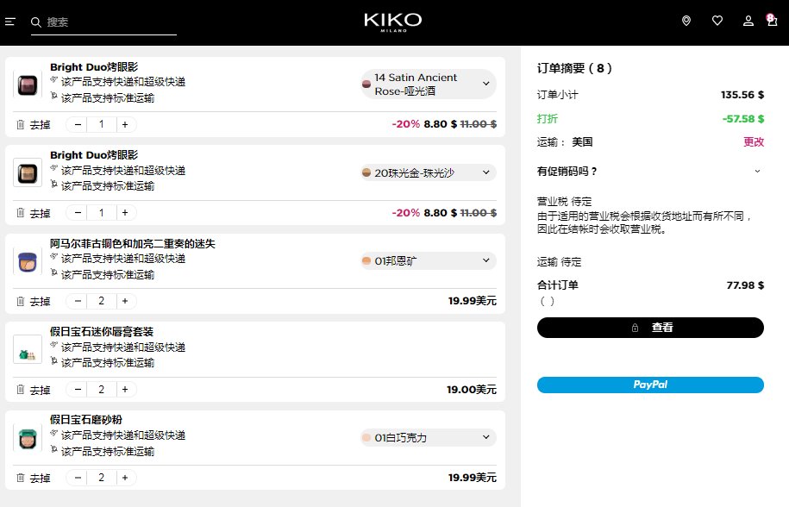Click the 01白巧克力 color swatch

pos(366,438)
